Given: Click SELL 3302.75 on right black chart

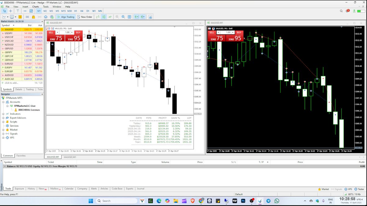Looking at the screenshot, I should pos(216,38).
